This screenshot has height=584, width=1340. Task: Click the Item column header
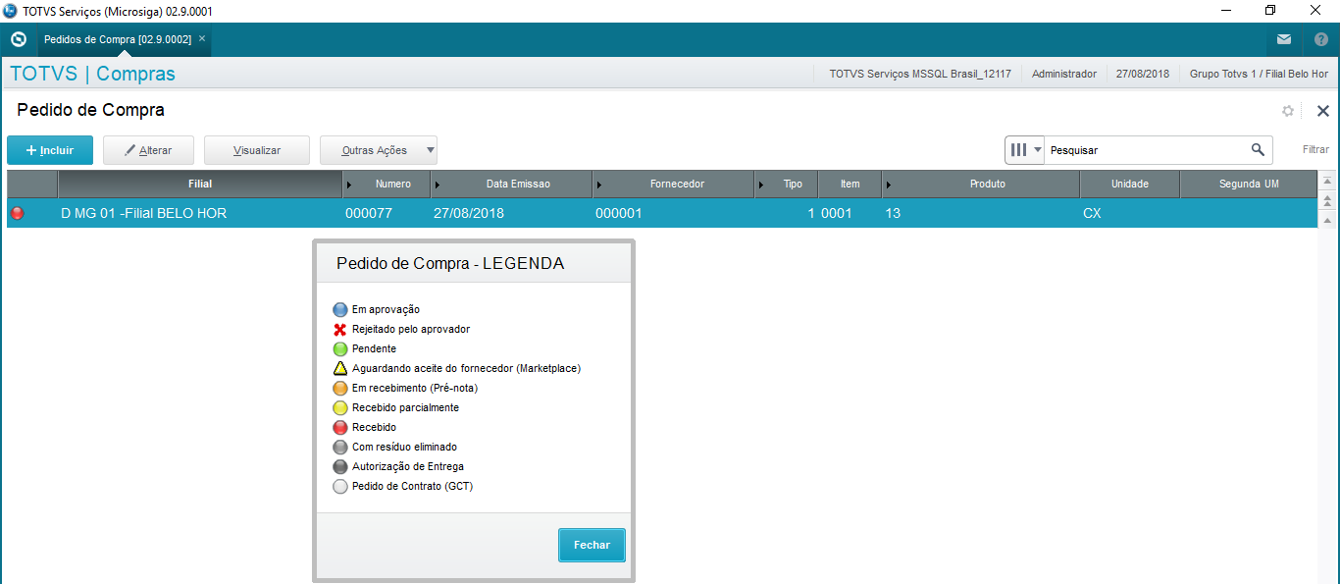click(850, 184)
